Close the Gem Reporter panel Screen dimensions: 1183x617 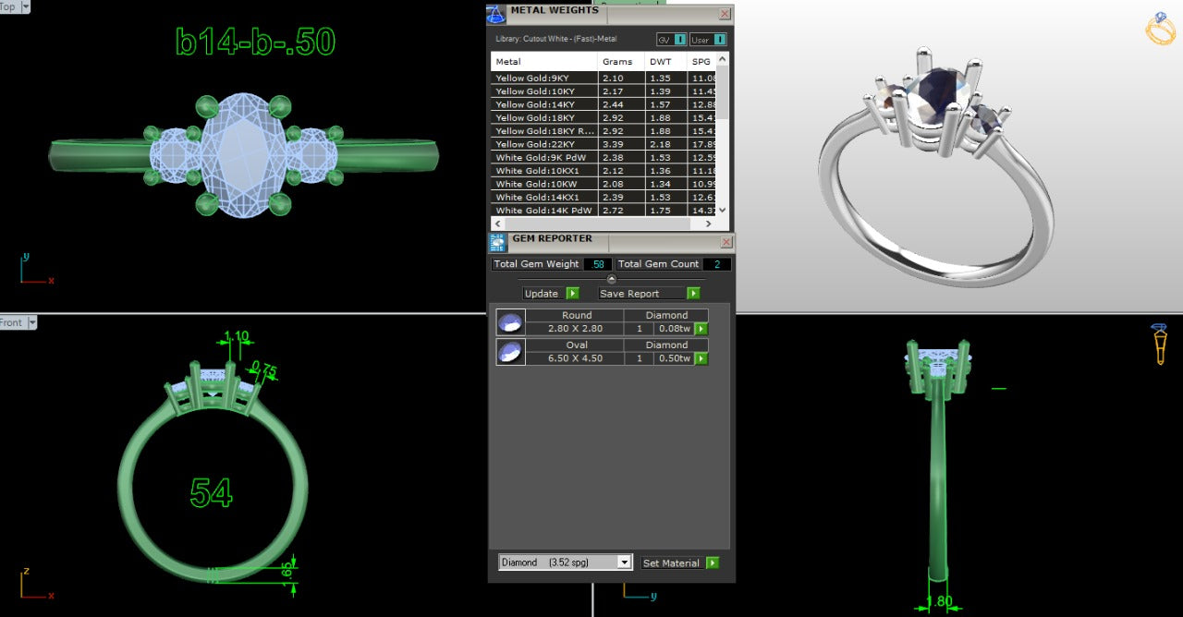click(x=726, y=242)
